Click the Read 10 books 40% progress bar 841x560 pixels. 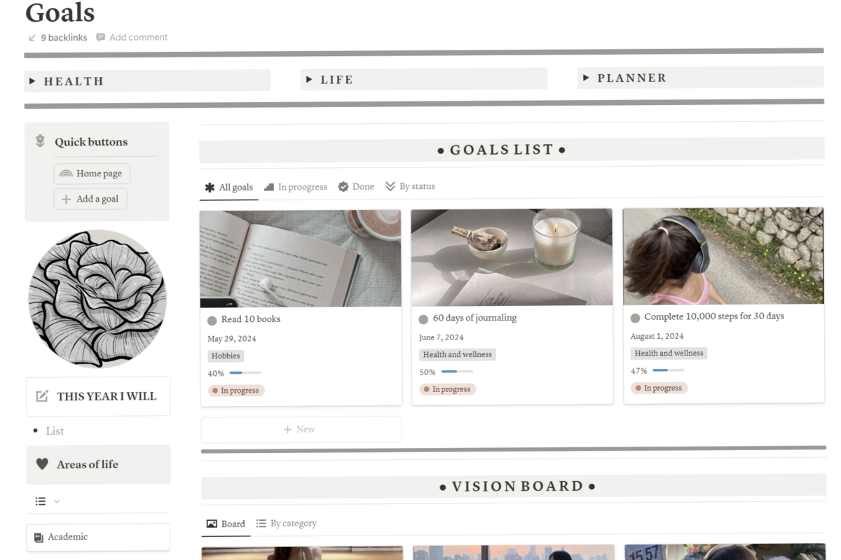245,373
